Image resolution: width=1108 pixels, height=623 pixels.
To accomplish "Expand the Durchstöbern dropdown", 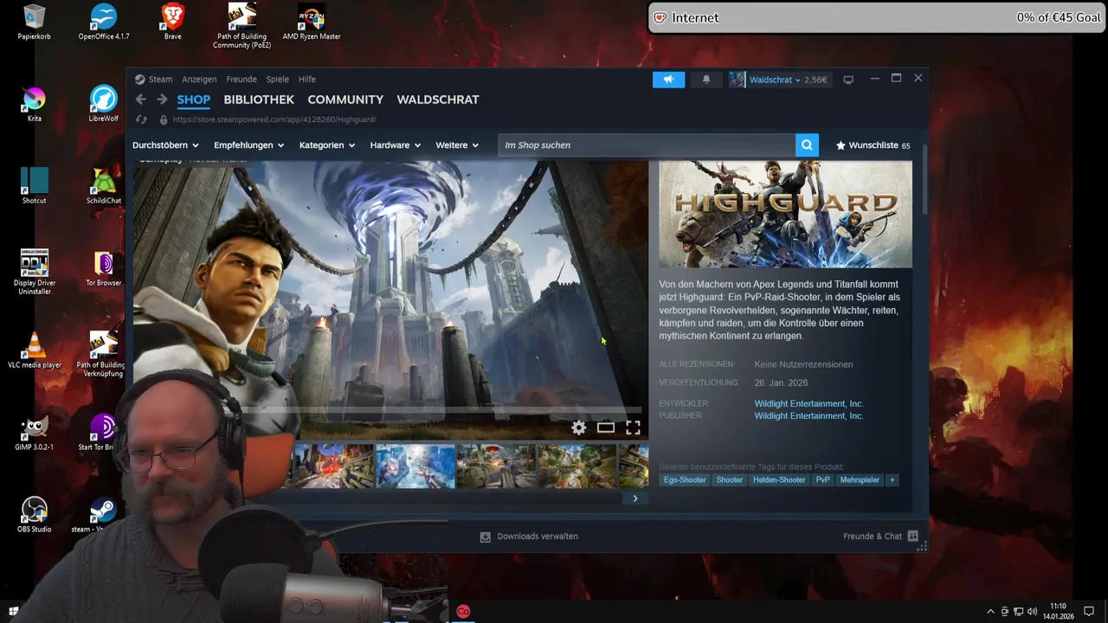I will click(x=165, y=145).
